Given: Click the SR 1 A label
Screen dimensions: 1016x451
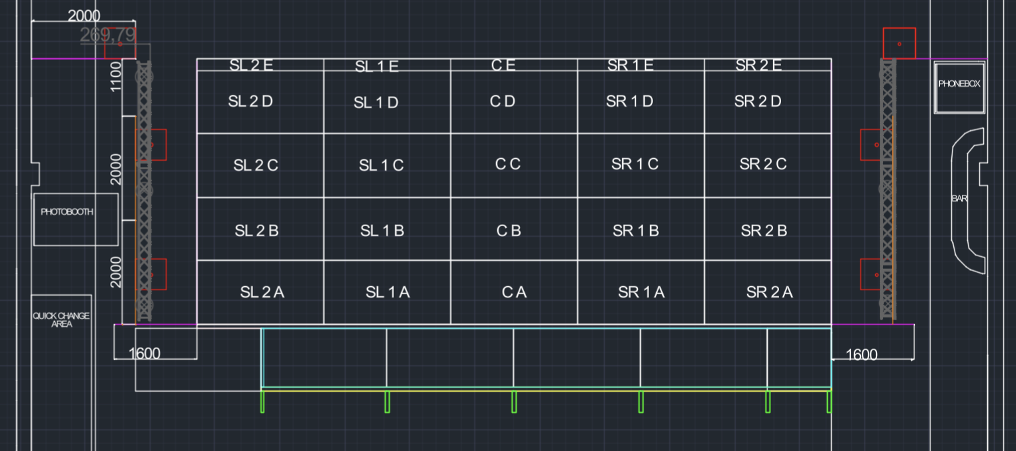Looking at the screenshot, I should point(642,292).
